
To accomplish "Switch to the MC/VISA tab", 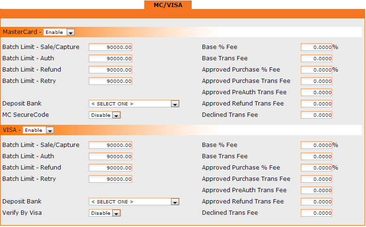I will [x=168, y=5].
